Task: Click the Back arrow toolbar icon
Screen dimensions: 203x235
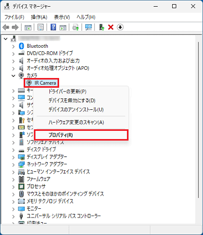Action: coord(6,27)
